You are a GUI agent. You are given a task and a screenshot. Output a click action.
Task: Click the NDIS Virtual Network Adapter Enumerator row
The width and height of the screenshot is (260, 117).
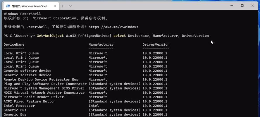point(85,93)
